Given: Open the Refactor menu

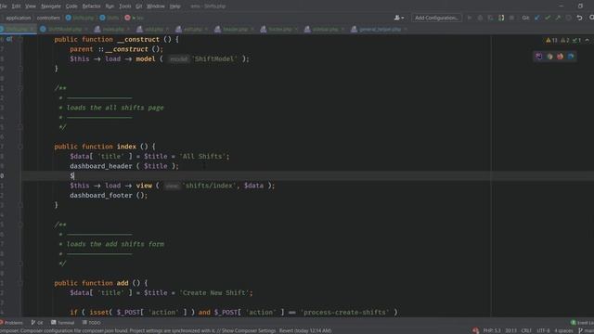Looking at the screenshot, I should [x=91, y=6].
